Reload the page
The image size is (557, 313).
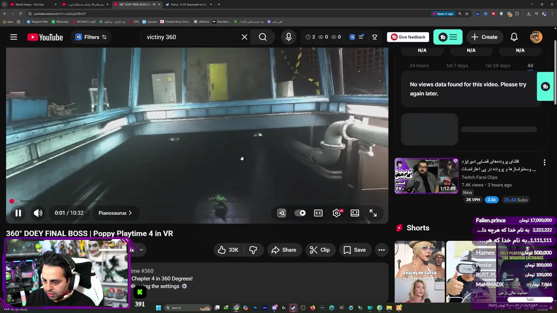[x=20, y=13]
